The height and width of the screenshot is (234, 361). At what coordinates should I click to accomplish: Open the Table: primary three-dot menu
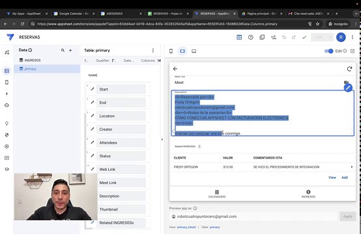click(153, 50)
